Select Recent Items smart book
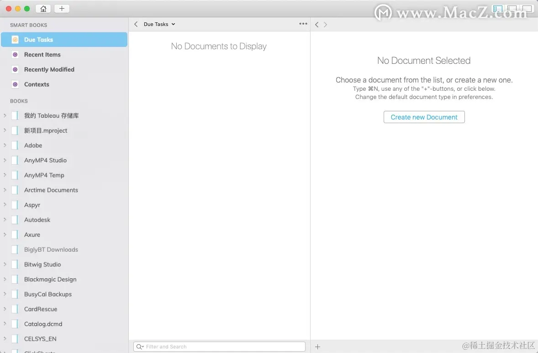Screen dimensions: 538x353 [42, 54]
